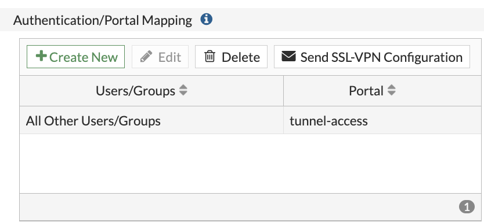Click the table footer bar left of the badge
Screen dimensions: 484x222
point(239,207)
